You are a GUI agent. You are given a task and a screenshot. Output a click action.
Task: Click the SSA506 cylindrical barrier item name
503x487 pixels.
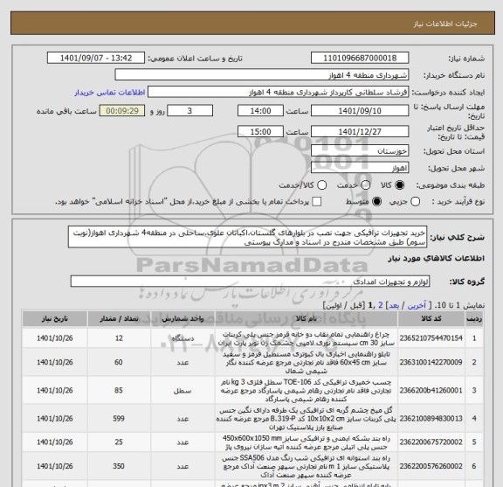tap(306, 466)
